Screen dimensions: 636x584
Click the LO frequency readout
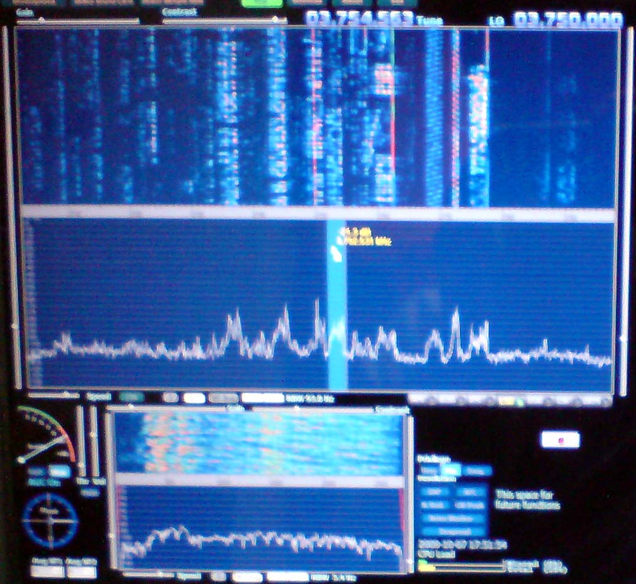[568, 19]
